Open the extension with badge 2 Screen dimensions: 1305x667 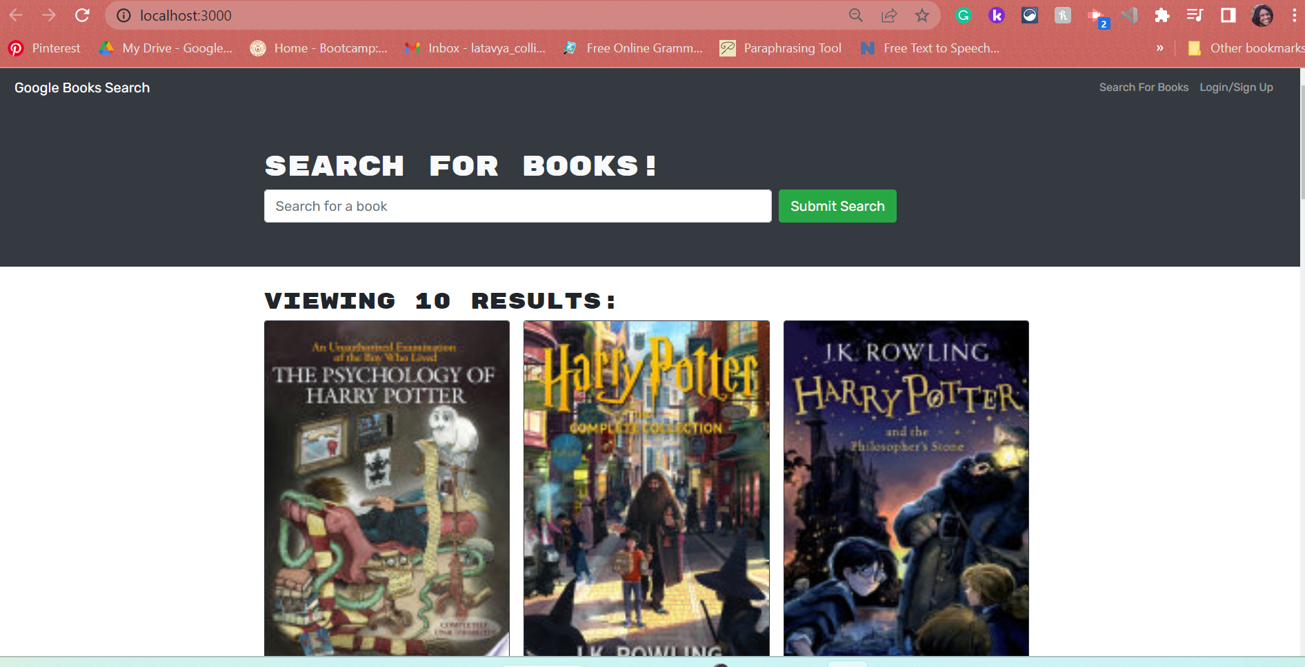tap(1097, 17)
